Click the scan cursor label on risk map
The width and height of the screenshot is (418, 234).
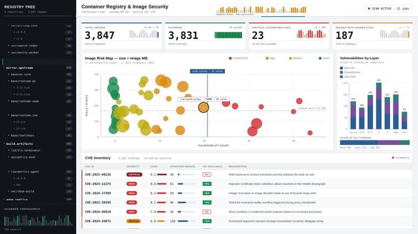[x=207, y=71]
